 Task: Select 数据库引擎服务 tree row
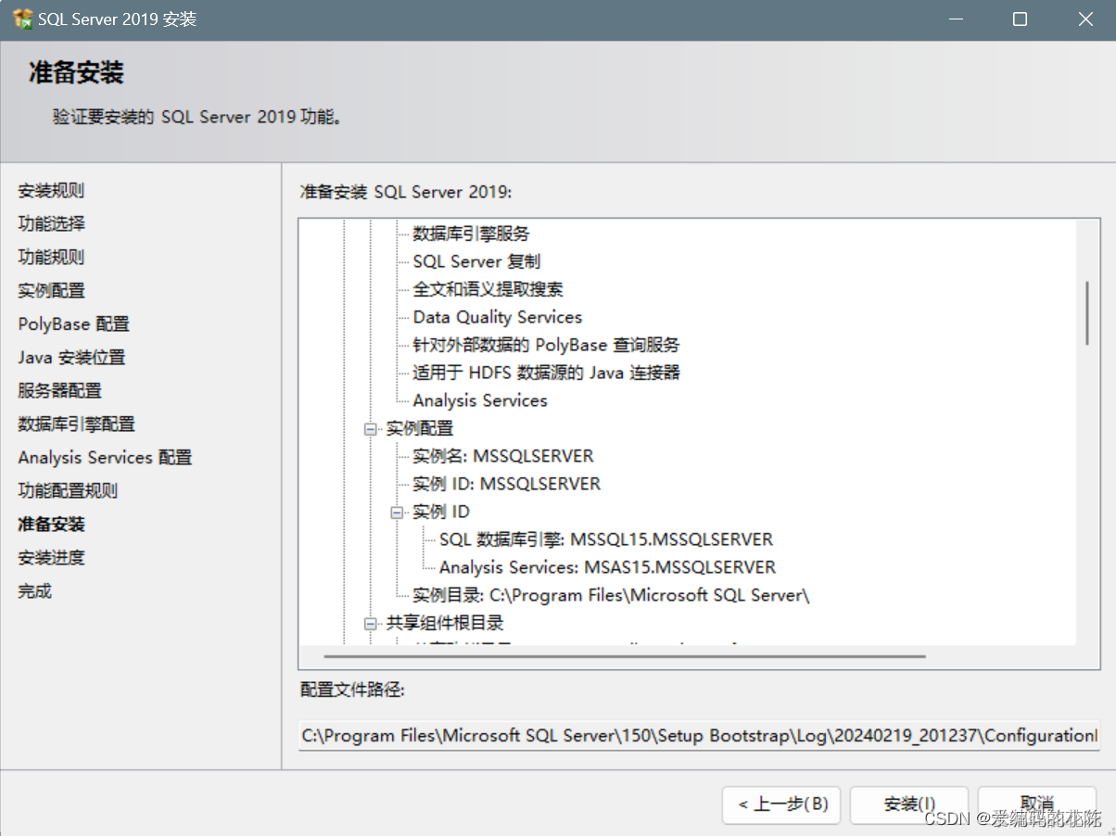pyautogui.click(x=471, y=234)
